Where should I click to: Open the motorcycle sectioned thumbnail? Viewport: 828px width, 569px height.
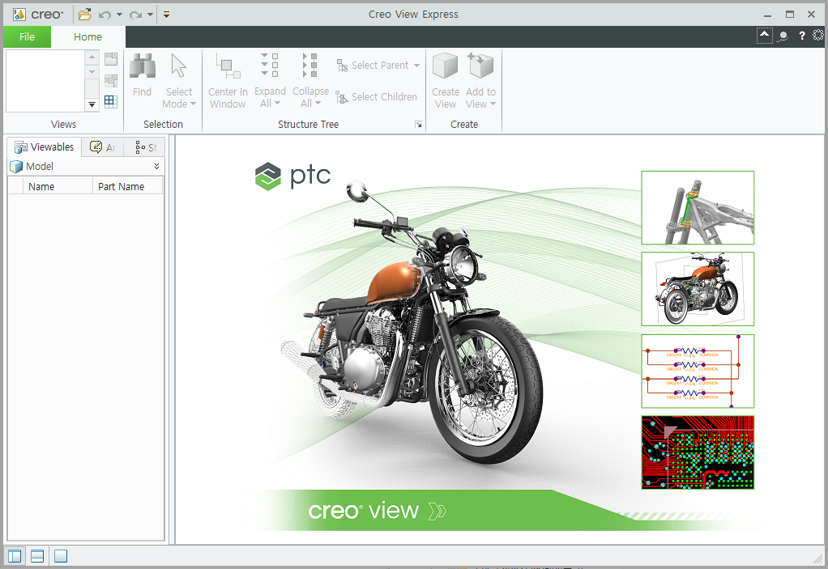[698, 289]
